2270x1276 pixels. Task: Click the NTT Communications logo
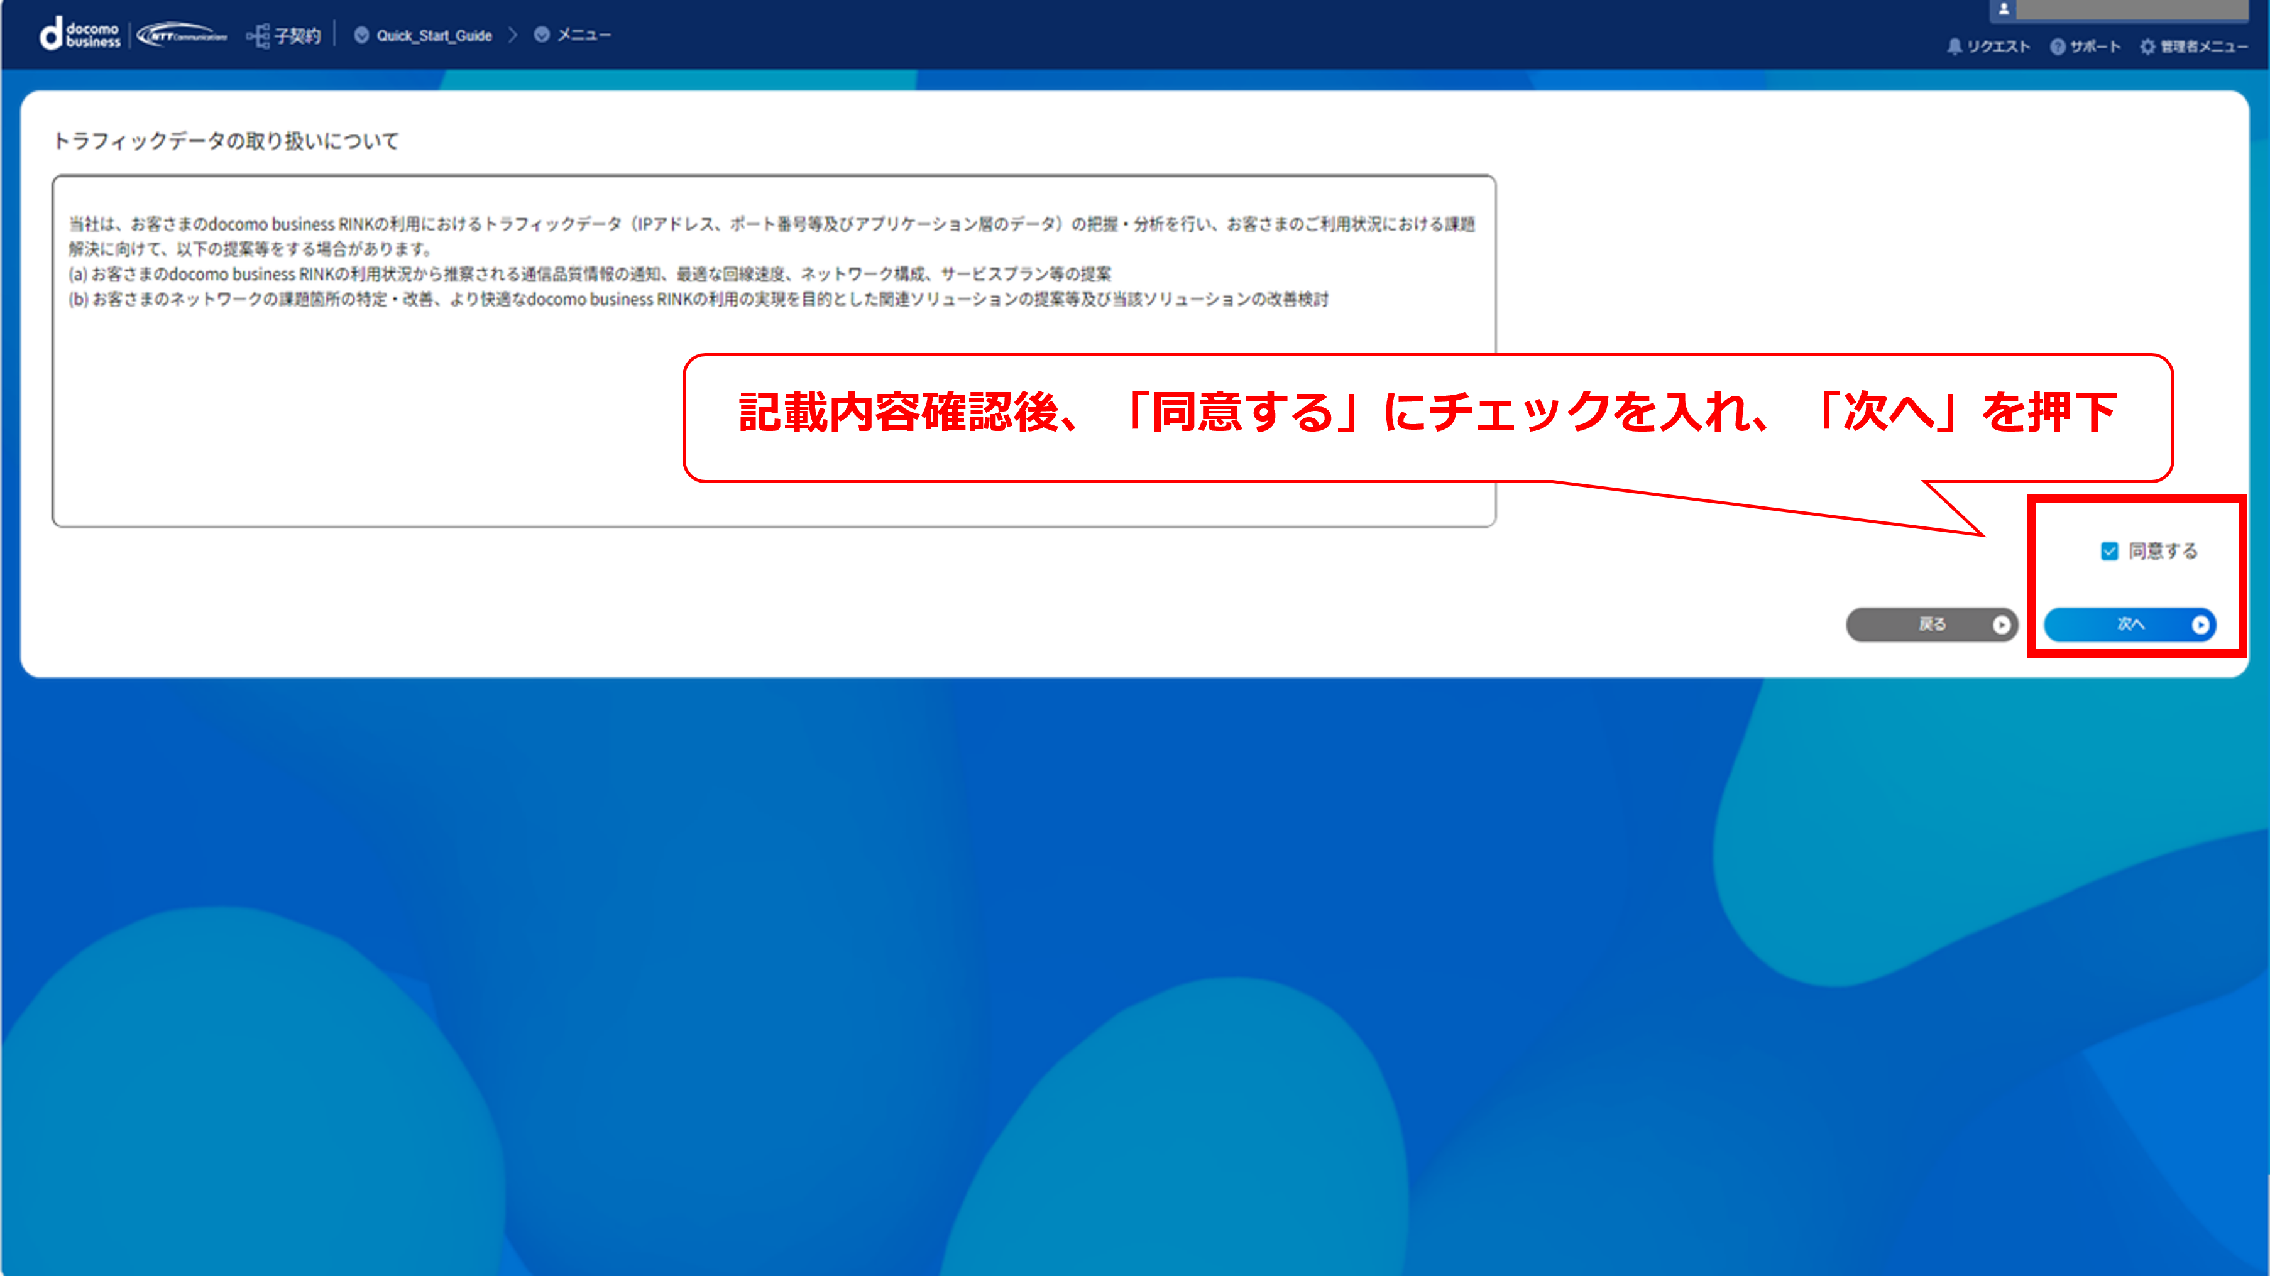pos(182,35)
